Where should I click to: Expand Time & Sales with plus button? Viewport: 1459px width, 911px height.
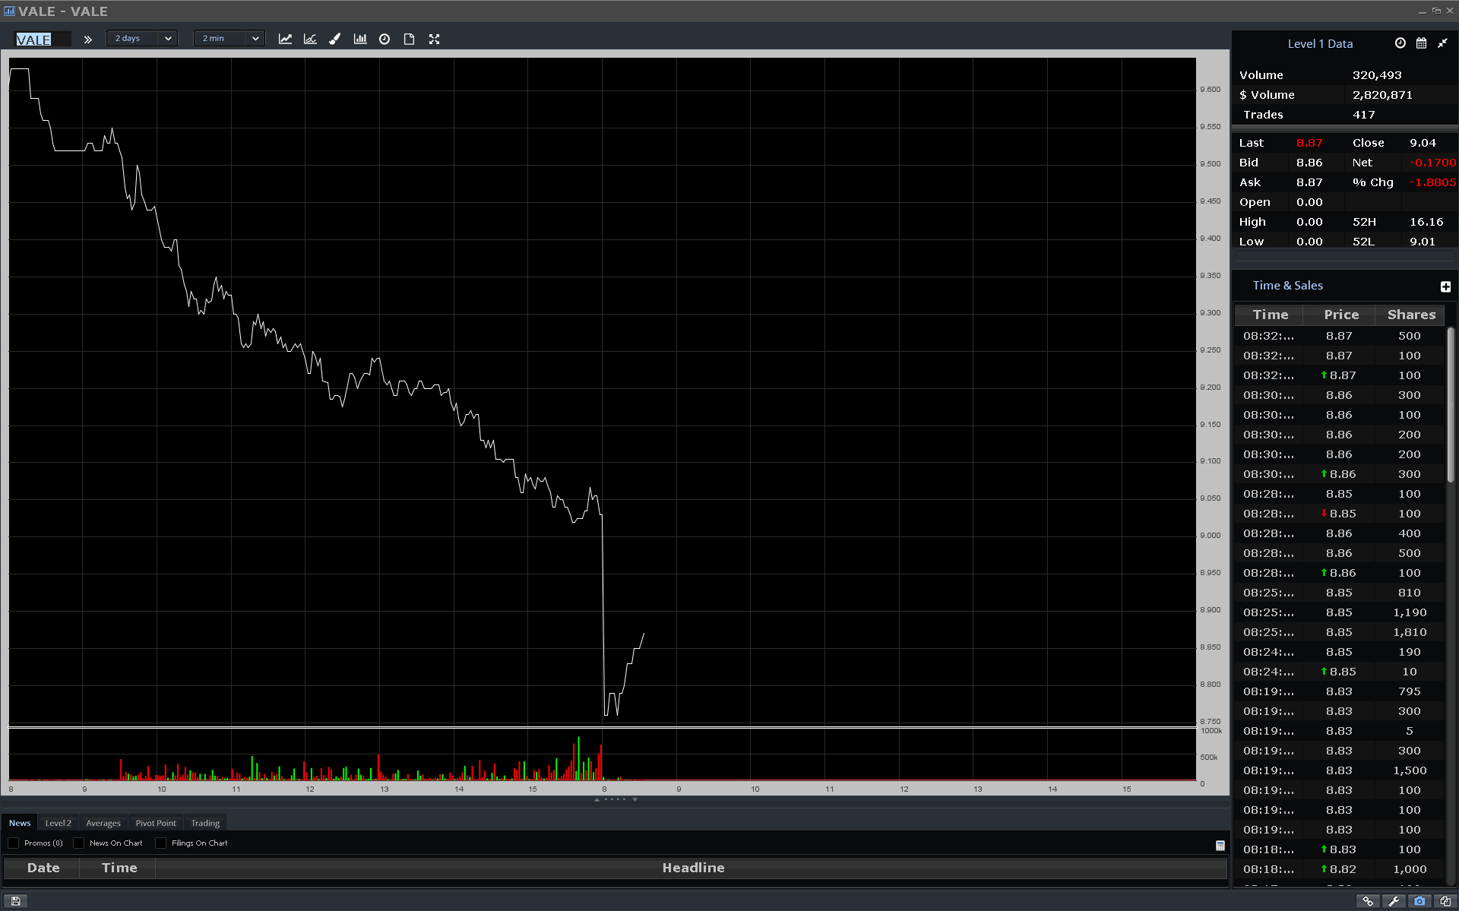[1445, 286]
